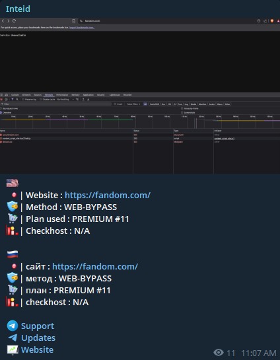280x360 pixels.
Task: Click the Type column header
Action: click(193, 131)
